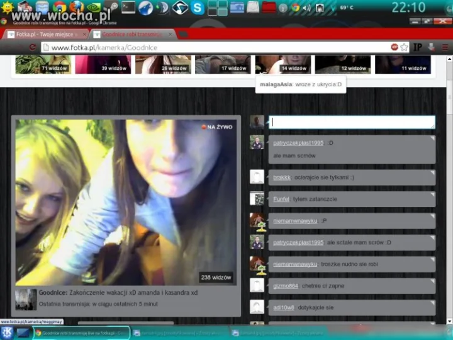Open gizmo864's username link
453x340 pixels.
click(x=286, y=286)
